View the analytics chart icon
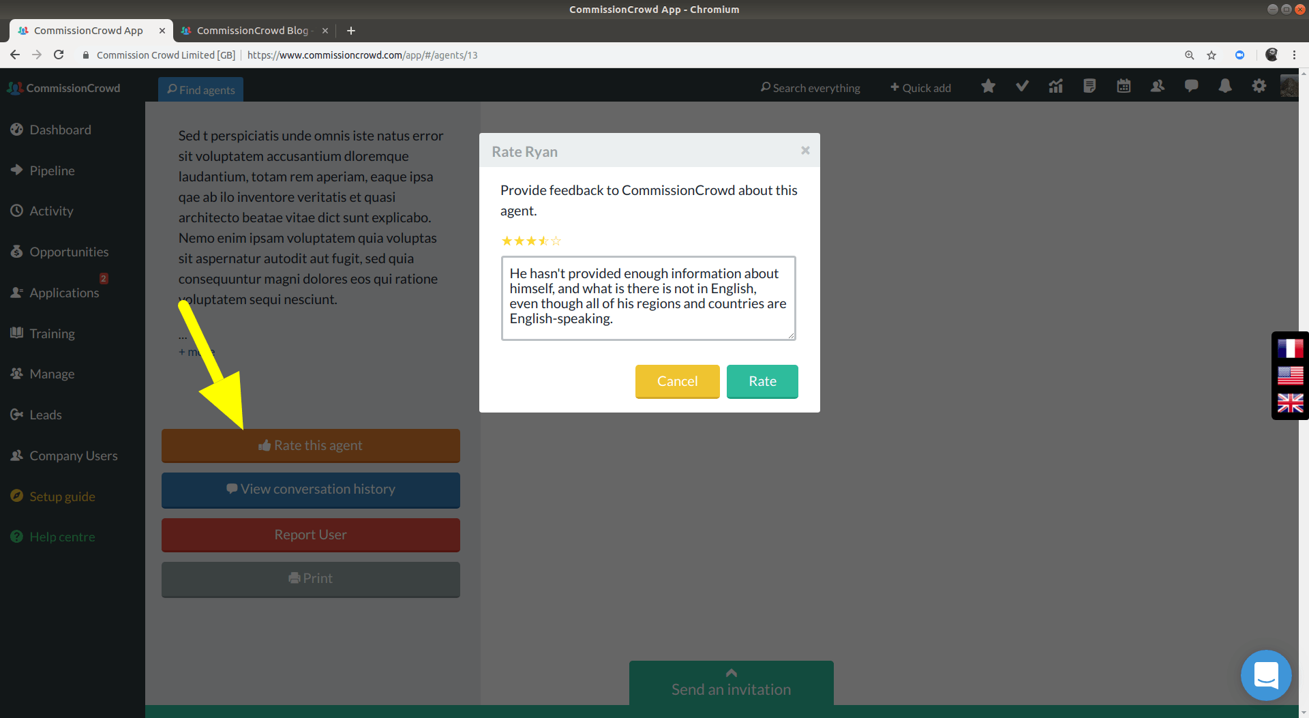The width and height of the screenshot is (1309, 718). (1055, 87)
